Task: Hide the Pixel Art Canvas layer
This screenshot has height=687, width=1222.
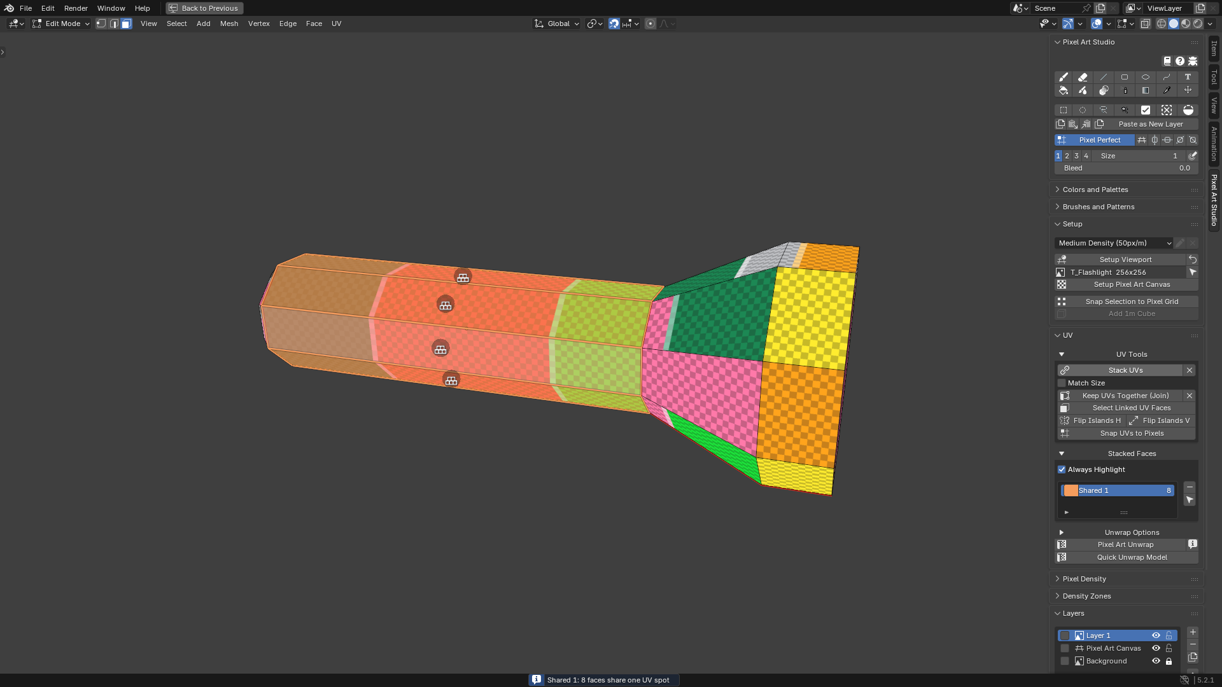Action: point(1156,648)
